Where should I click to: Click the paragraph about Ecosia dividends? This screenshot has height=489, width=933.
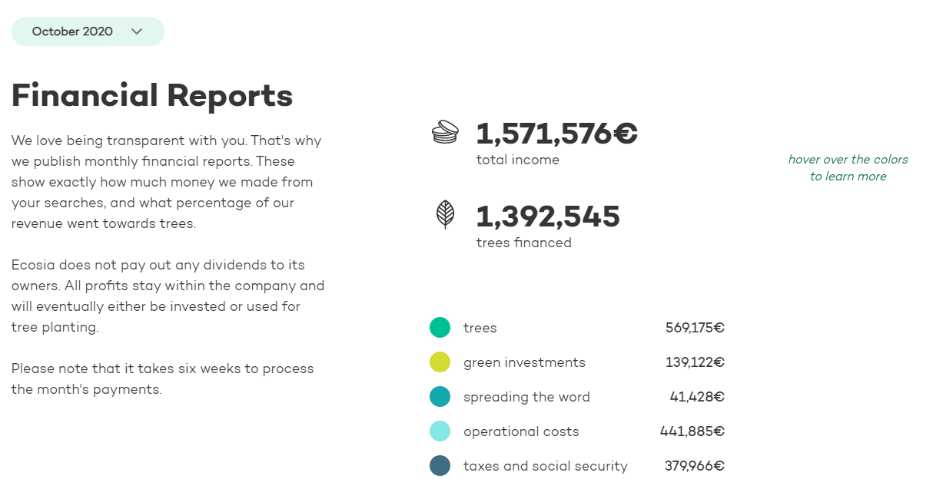168,296
